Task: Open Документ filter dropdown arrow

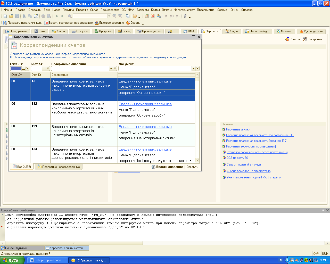Action: click(193, 69)
